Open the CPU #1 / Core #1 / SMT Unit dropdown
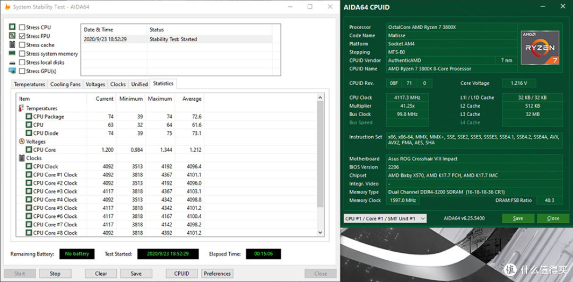The height and width of the screenshot is (282, 573). [385, 218]
